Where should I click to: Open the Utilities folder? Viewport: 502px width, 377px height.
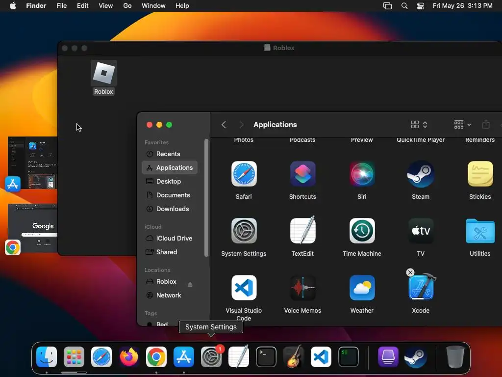(480, 231)
